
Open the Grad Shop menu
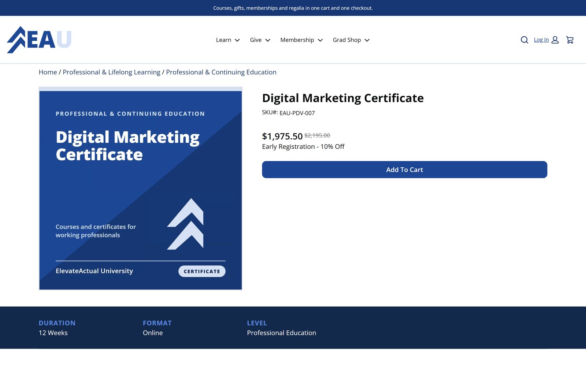coord(351,40)
